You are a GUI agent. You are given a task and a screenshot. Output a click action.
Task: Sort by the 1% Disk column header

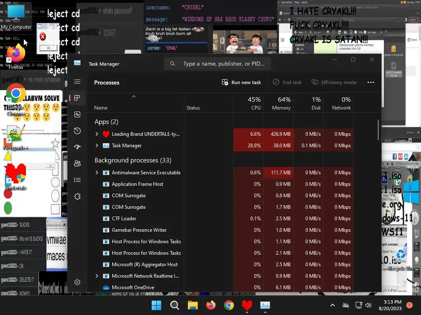tap(309, 103)
